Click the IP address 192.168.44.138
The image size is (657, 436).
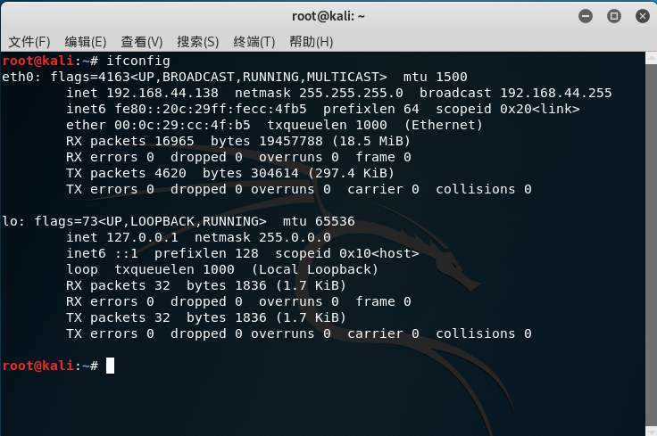162,93
